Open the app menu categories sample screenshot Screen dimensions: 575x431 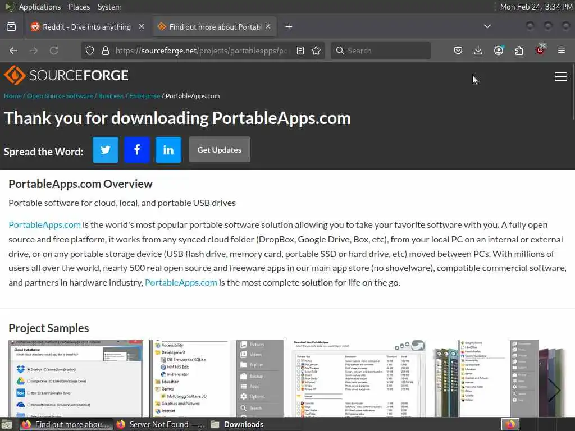(x=217, y=378)
